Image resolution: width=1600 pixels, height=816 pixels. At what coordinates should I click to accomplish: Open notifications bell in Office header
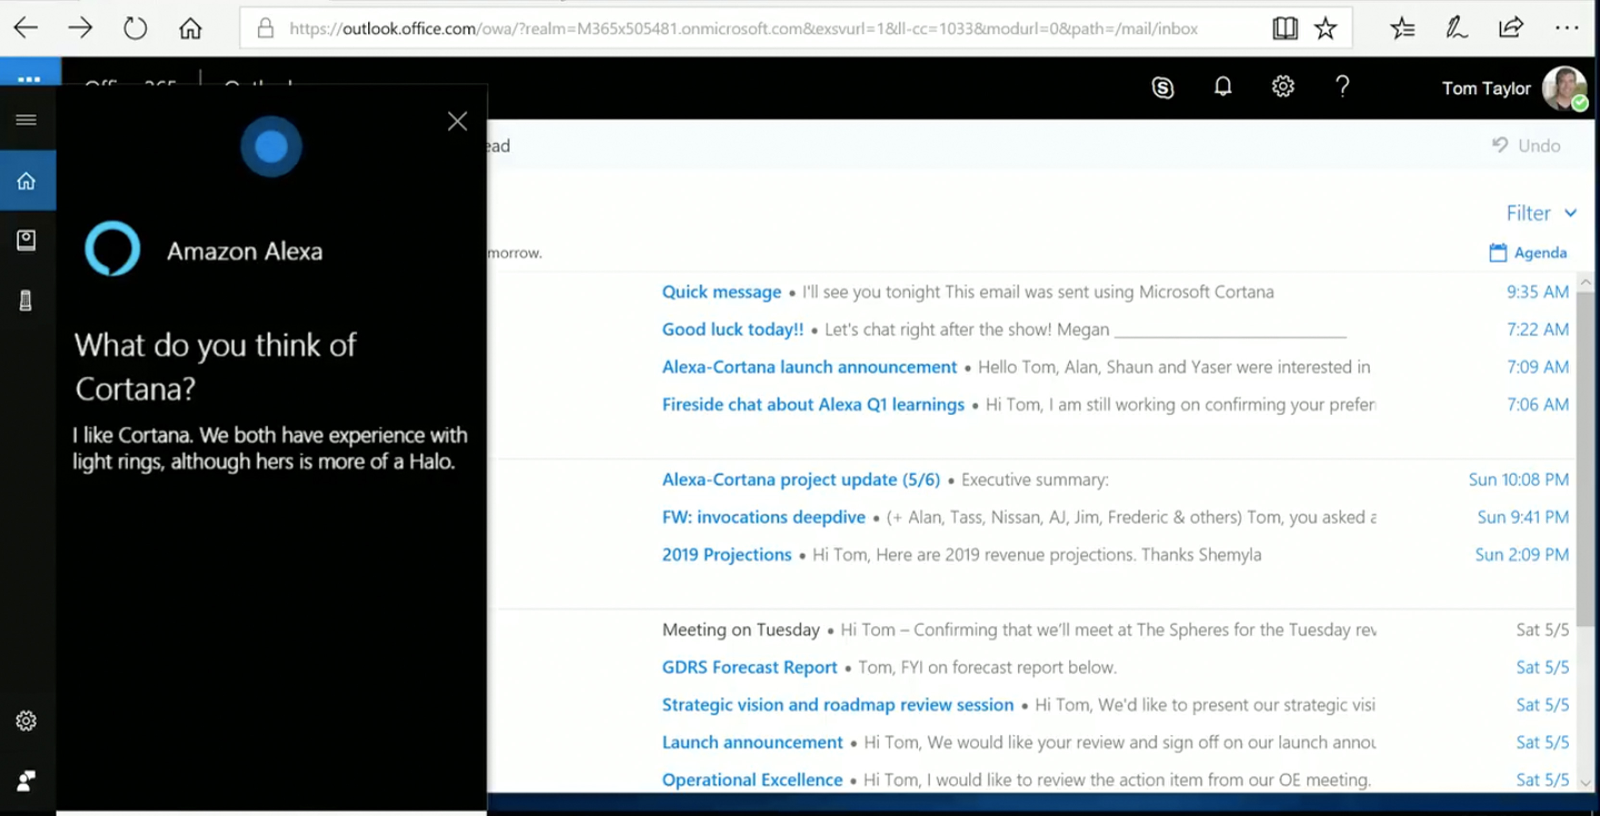coord(1223,87)
